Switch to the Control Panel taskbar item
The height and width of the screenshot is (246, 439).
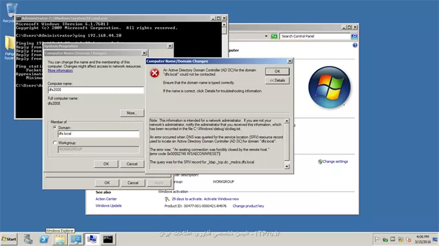pos(76,239)
